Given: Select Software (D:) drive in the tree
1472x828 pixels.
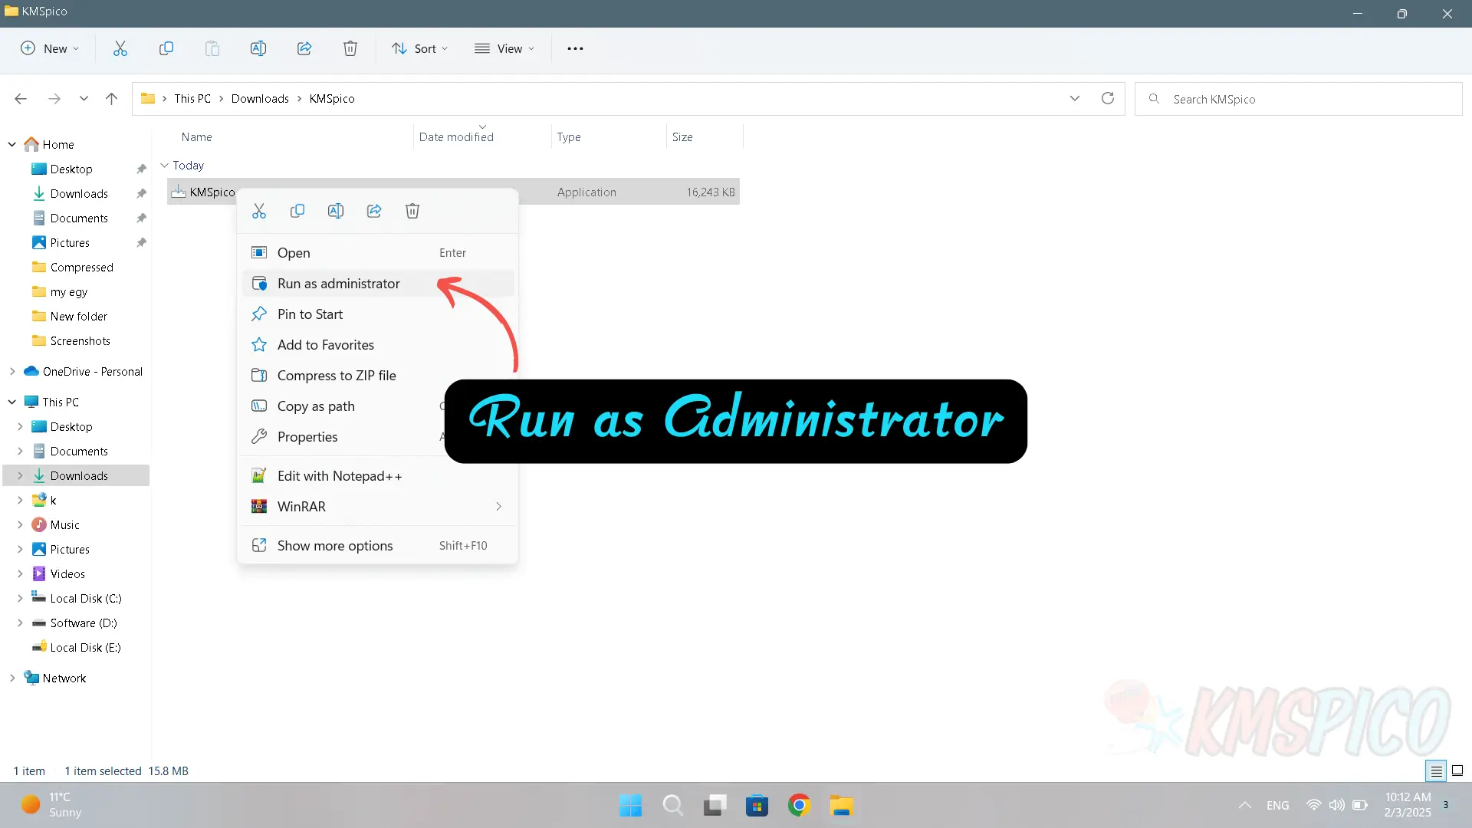Looking at the screenshot, I should (x=84, y=623).
